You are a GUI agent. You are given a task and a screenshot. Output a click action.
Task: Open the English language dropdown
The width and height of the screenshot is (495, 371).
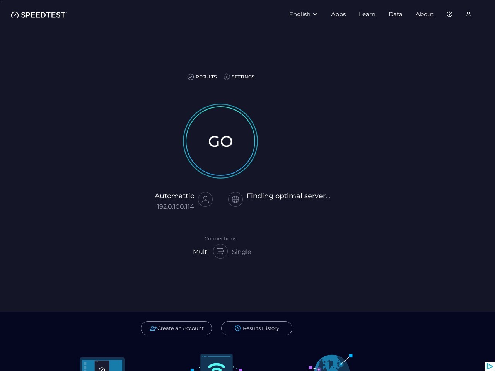pos(300,14)
